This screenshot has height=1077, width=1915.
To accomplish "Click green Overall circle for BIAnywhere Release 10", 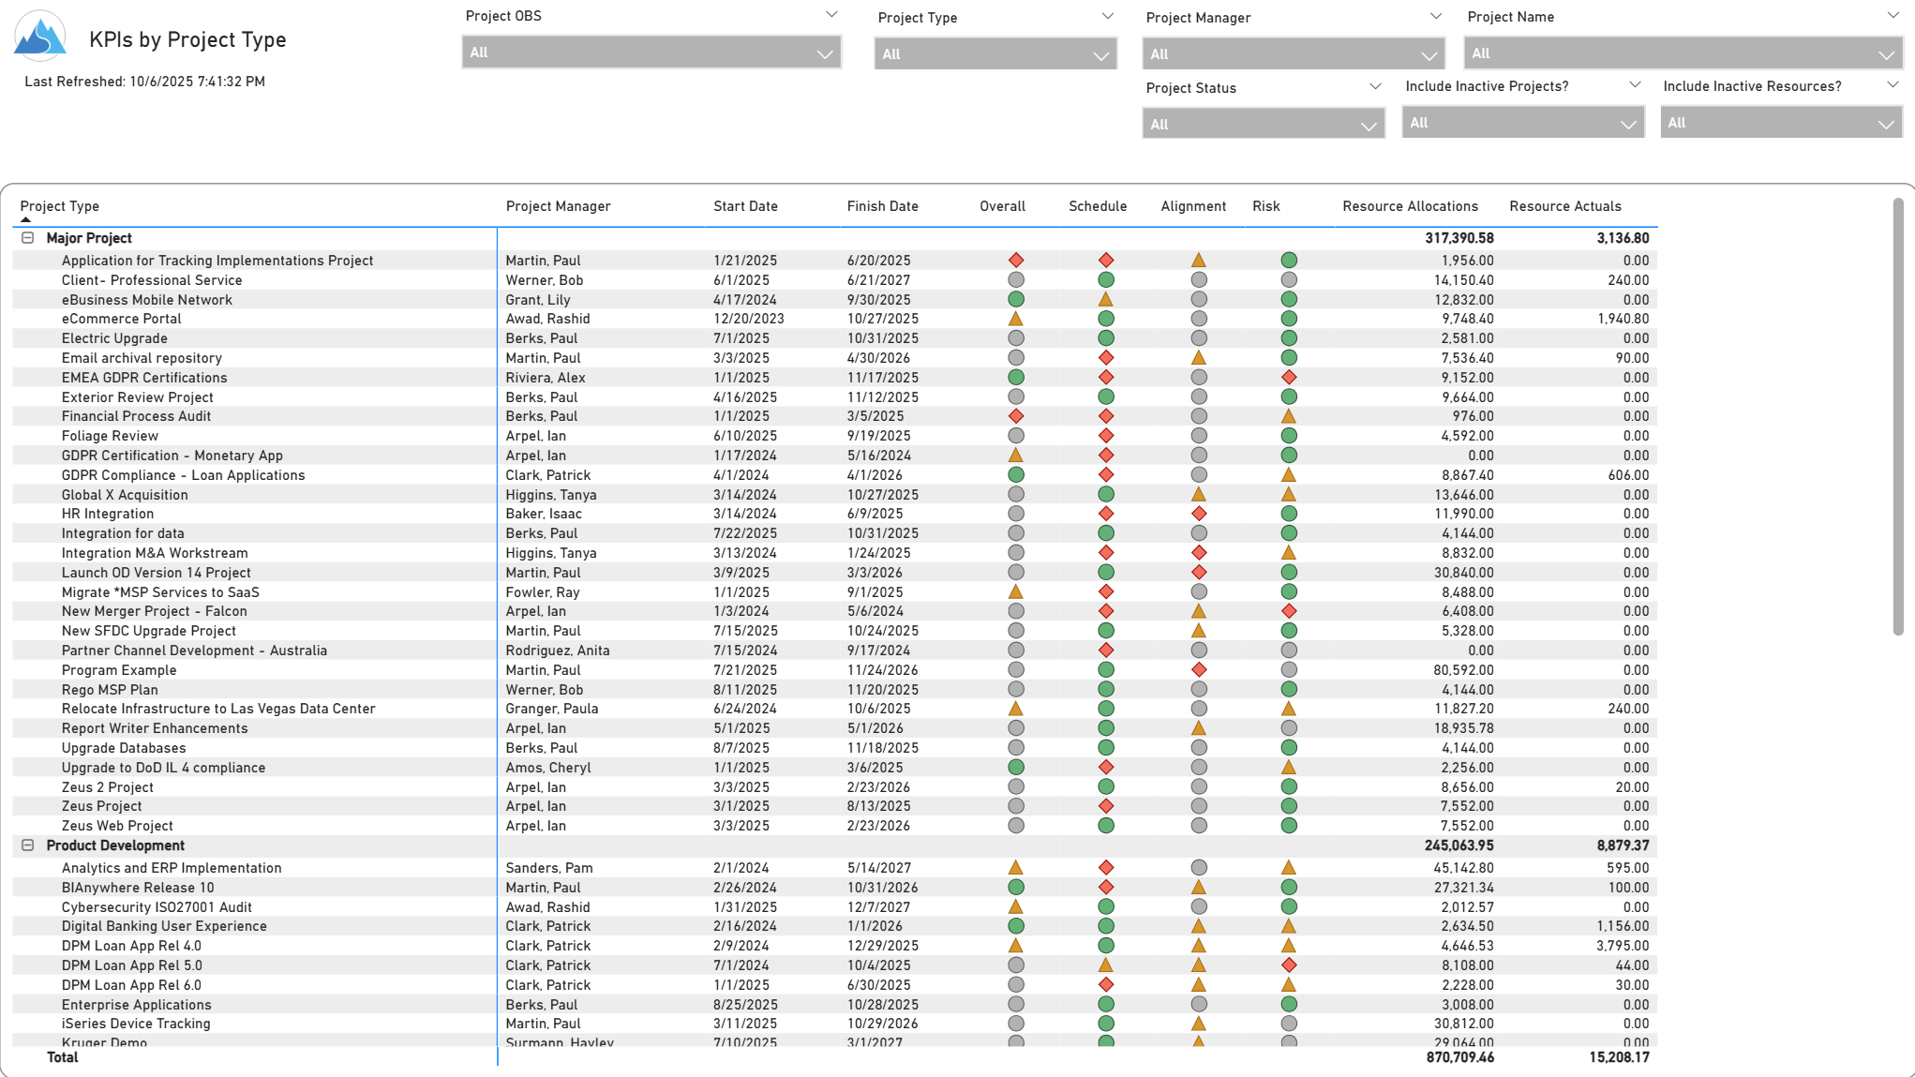I will tap(1016, 888).
